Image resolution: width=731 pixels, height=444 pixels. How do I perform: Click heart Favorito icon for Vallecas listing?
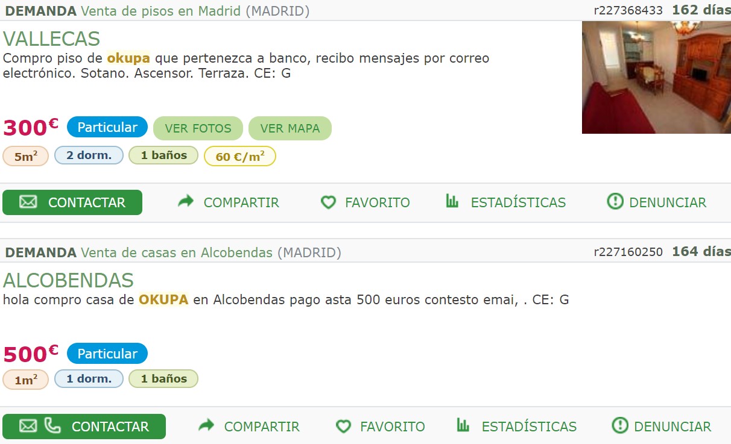pyautogui.click(x=328, y=202)
